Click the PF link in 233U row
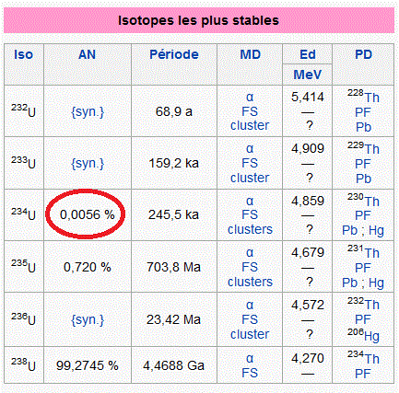The image size is (399, 393). pos(363,164)
